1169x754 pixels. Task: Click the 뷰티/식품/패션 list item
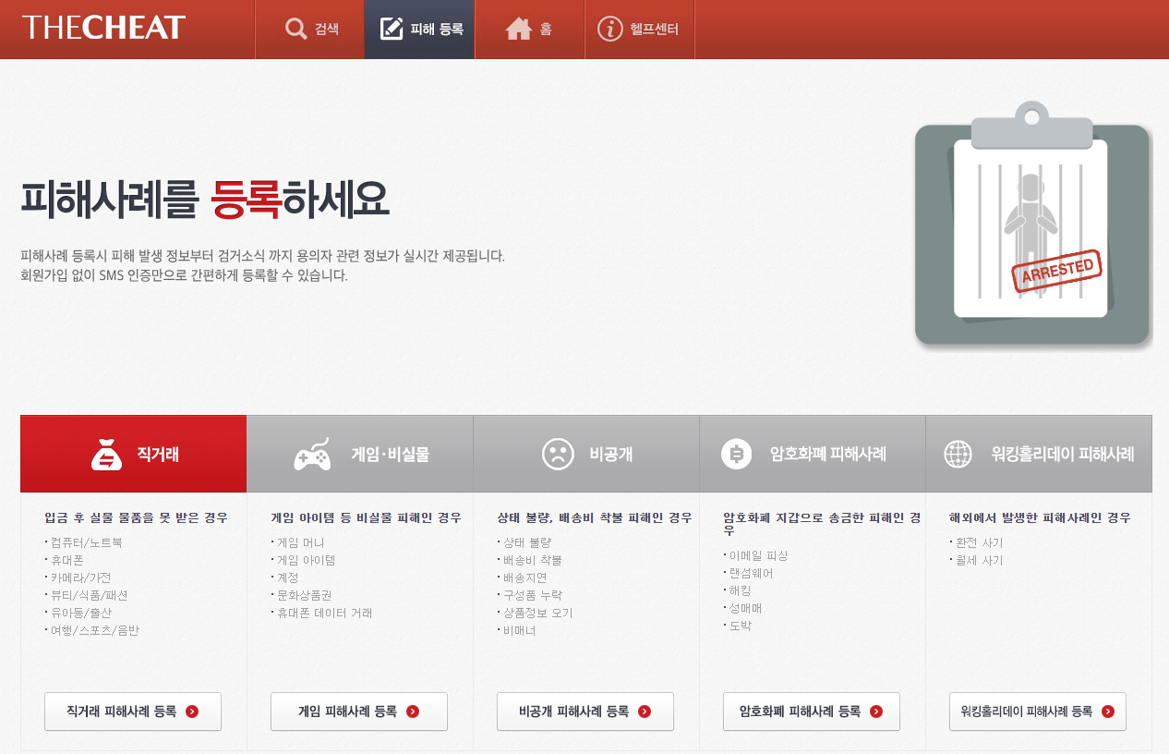click(x=89, y=595)
